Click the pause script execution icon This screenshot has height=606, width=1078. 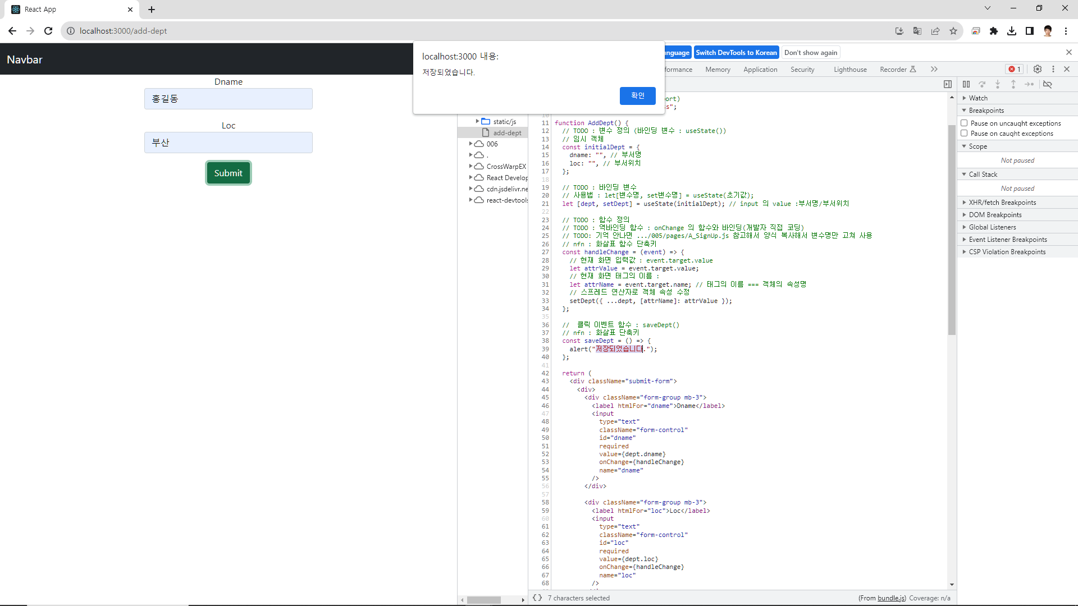coord(966,84)
